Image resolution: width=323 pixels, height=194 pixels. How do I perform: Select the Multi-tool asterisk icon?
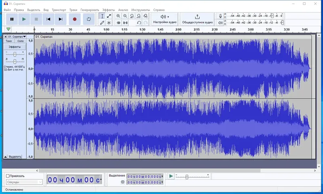109,23
